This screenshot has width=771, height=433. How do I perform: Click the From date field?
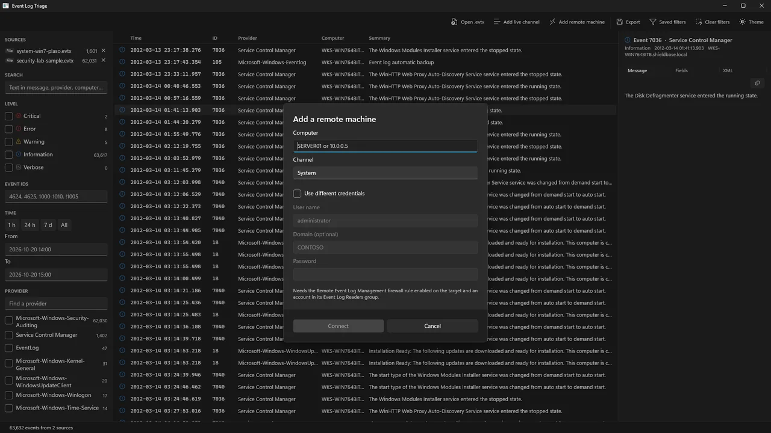pos(56,249)
